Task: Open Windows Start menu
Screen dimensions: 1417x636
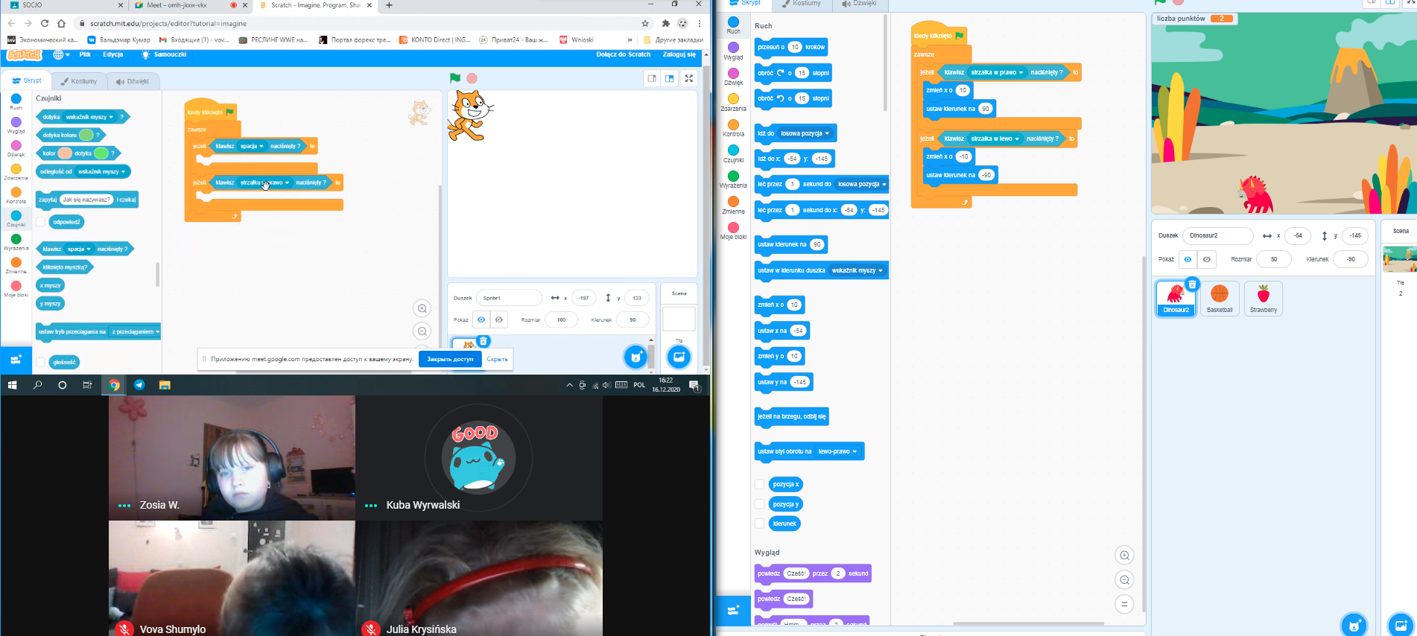Action: pyautogui.click(x=12, y=385)
